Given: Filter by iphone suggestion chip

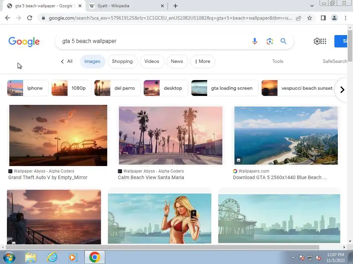Looking at the screenshot, I should (x=28, y=88).
